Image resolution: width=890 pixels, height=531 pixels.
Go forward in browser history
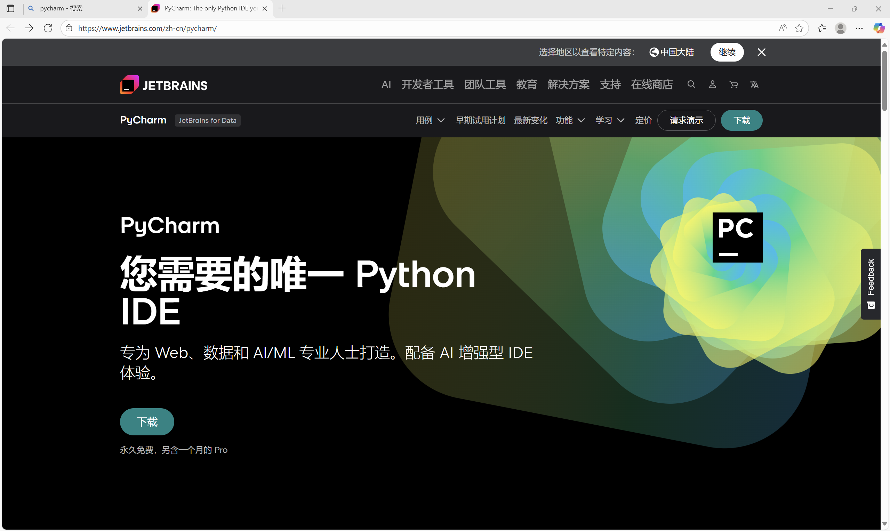(x=29, y=28)
